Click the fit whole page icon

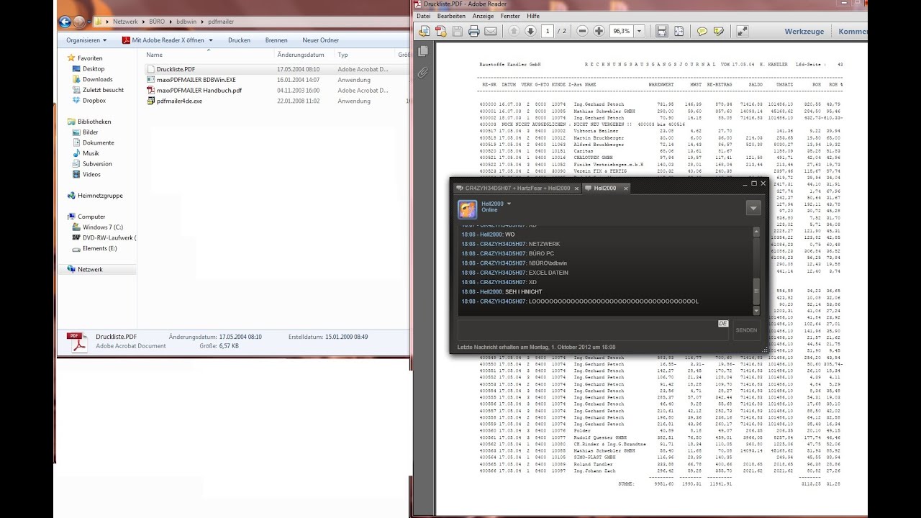(x=679, y=31)
